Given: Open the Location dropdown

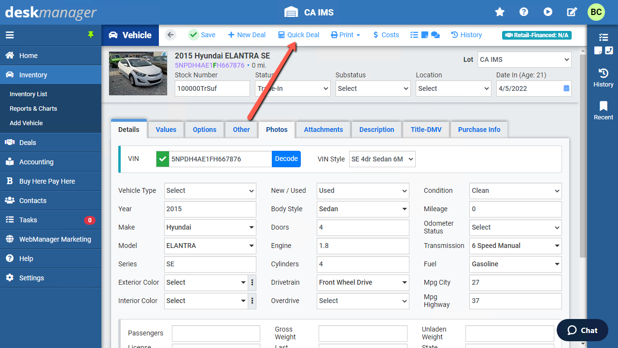Looking at the screenshot, I should [453, 88].
